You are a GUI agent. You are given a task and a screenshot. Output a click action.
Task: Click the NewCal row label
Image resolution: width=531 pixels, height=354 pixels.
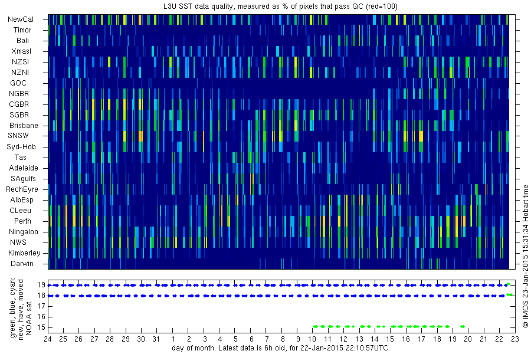pyautogui.click(x=21, y=19)
